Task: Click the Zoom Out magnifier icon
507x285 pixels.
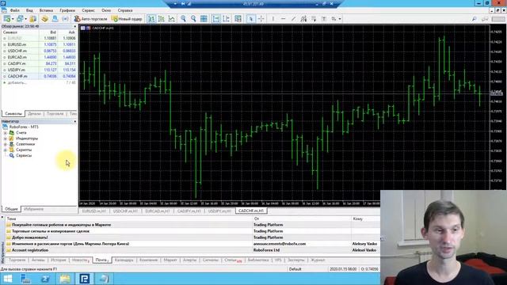Action: pos(193,19)
